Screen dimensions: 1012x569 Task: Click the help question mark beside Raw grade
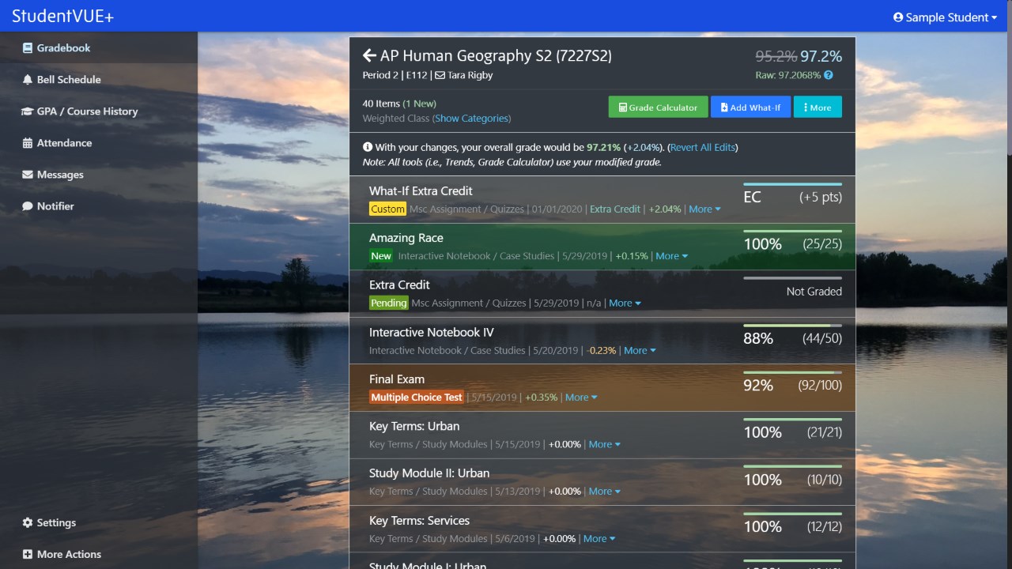click(x=829, y=75)
